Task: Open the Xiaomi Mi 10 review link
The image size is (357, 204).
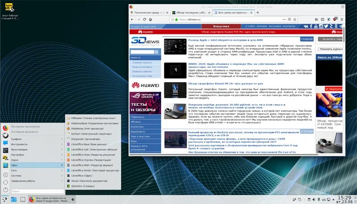Action: tap(225, 83)
